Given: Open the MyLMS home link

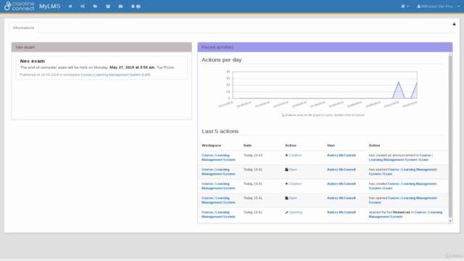Looking at the screenshot, I should [x=49, y=7].
